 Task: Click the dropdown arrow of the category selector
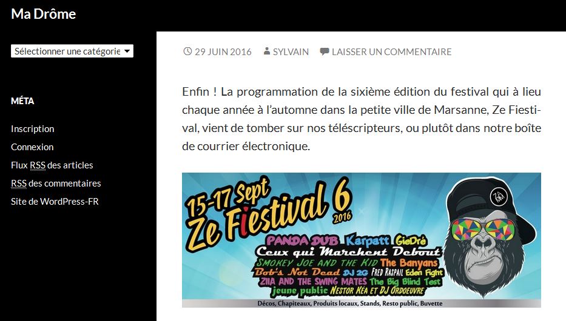tap(127, 51)
